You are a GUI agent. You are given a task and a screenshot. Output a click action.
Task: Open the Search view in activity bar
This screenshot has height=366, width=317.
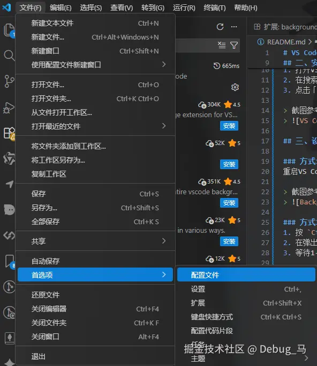[x=9, y=55]
